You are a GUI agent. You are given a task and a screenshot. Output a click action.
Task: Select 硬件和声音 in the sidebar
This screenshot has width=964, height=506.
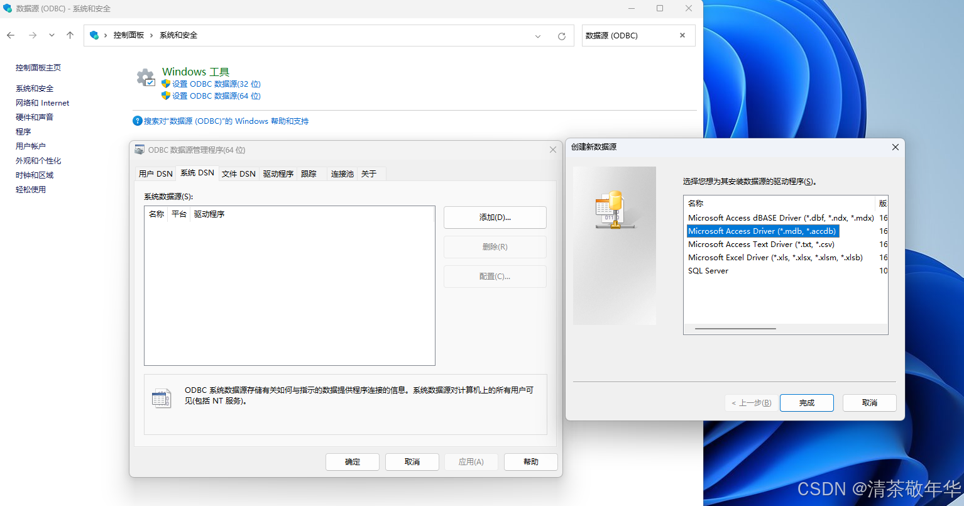(x=35, y=118)
